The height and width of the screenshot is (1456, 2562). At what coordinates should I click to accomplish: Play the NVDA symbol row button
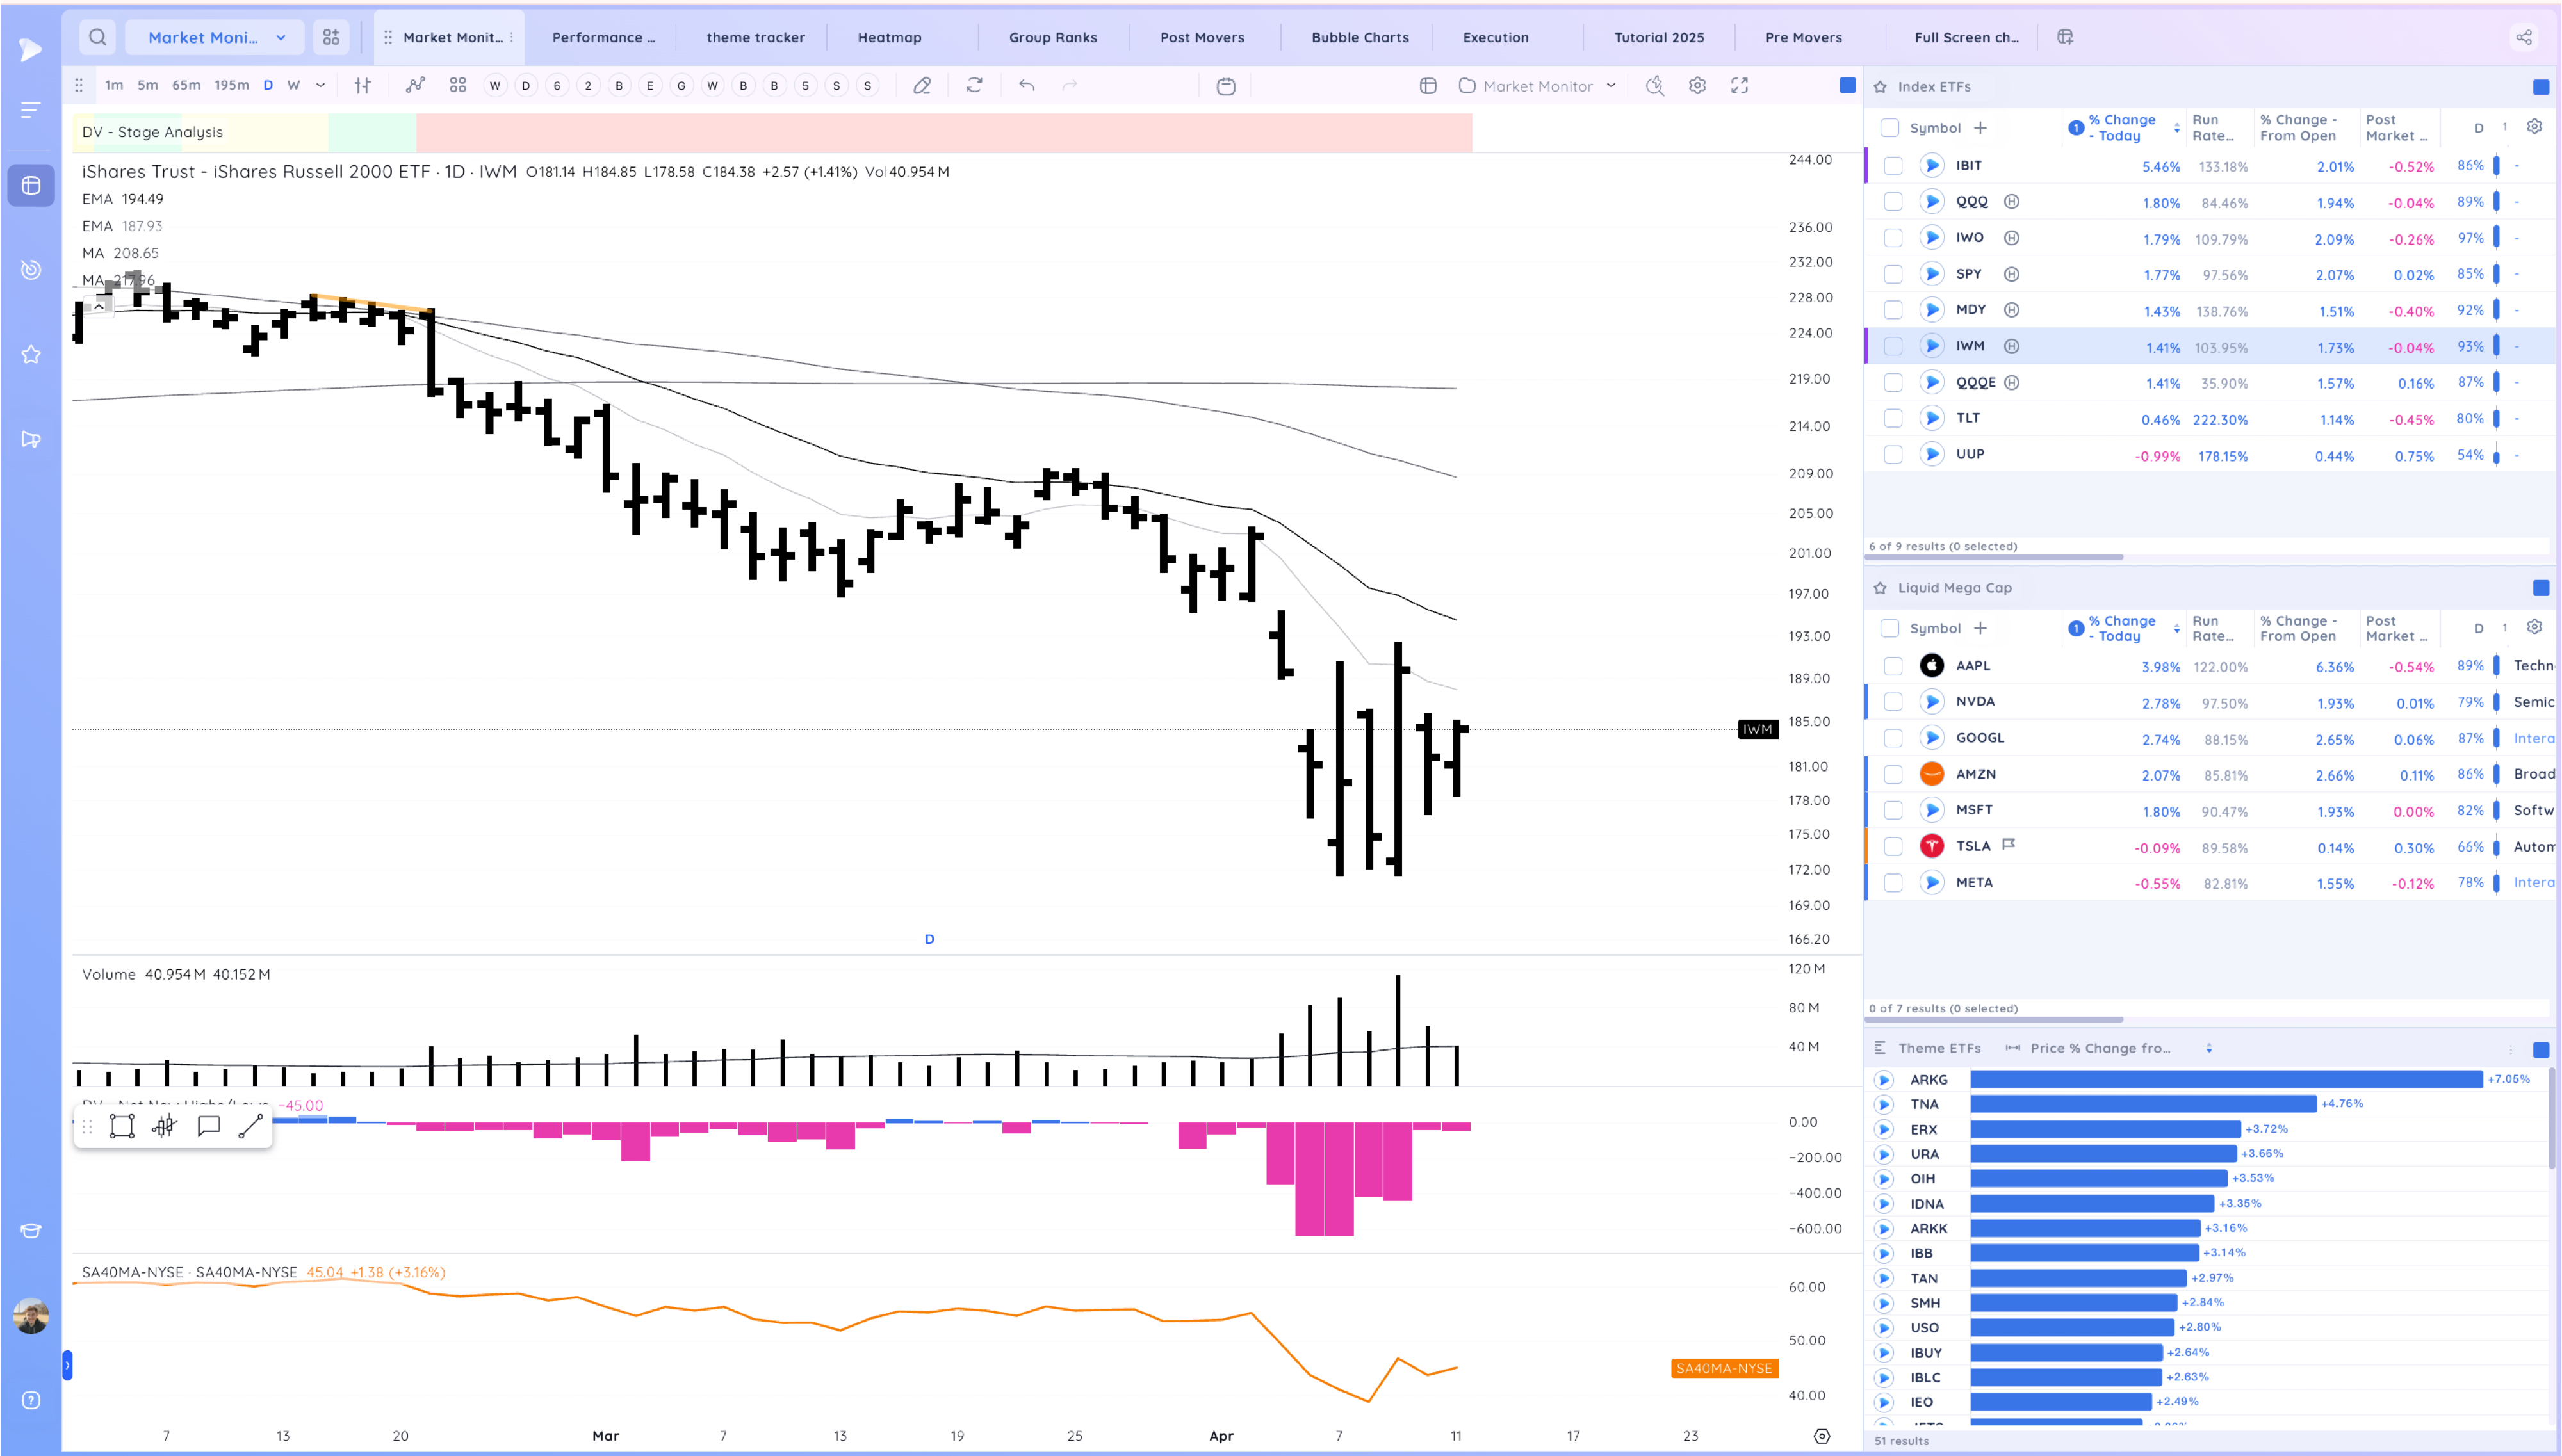[x=1931, y=702]
